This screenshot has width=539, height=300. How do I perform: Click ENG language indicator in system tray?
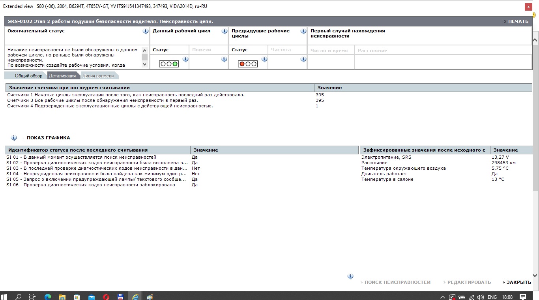point(492,297)
